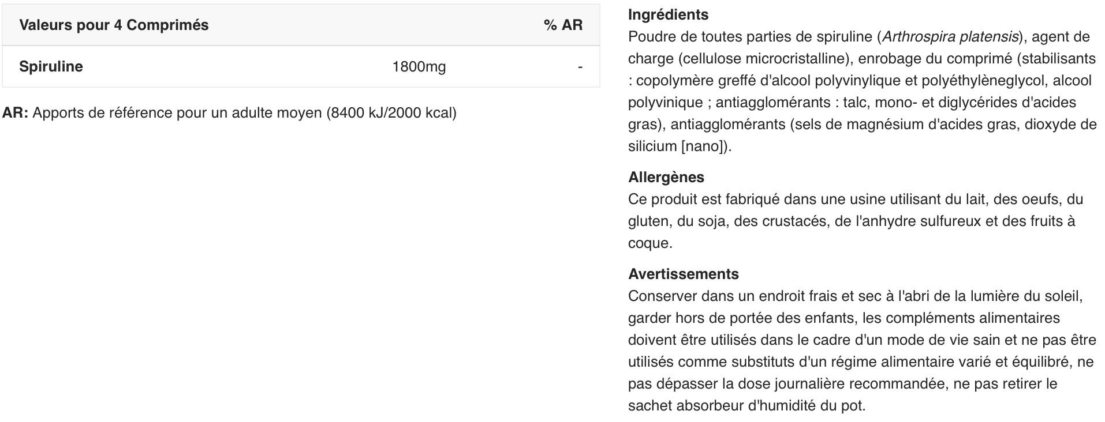Click the "Allergènes" heading
Screen dimensions: 1105x422
[x=666, y=178]
